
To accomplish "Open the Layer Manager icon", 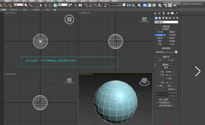I will 139,5.
